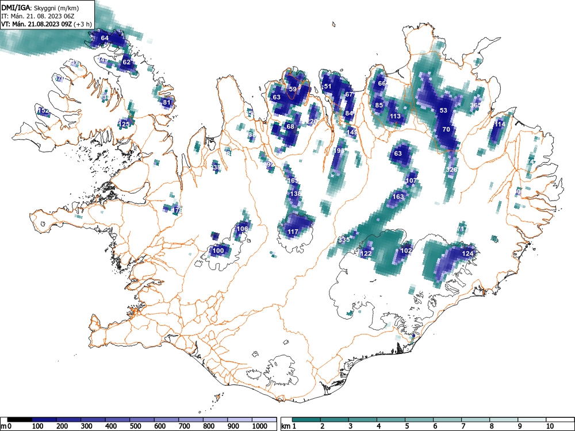The image size is (575, 431).
Task: Click the '1000' tick label on metre scale
Action: coord(260,426)
